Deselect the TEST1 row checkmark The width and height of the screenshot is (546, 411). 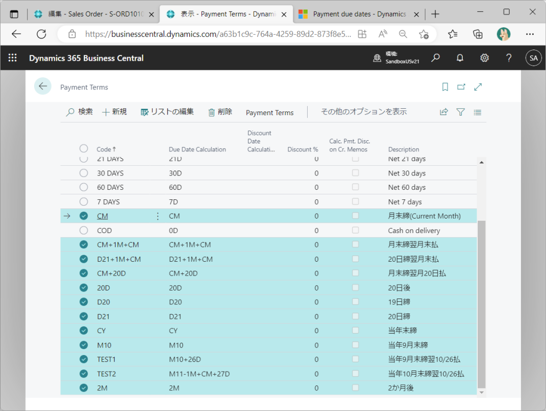[84, 359]
